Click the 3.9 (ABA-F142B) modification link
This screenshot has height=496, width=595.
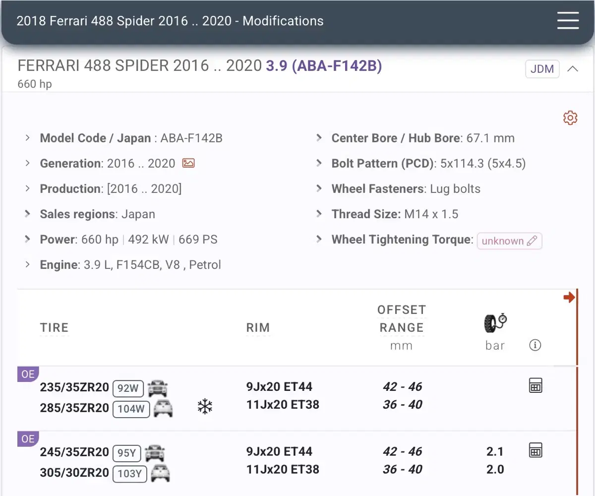click(324, 66)
